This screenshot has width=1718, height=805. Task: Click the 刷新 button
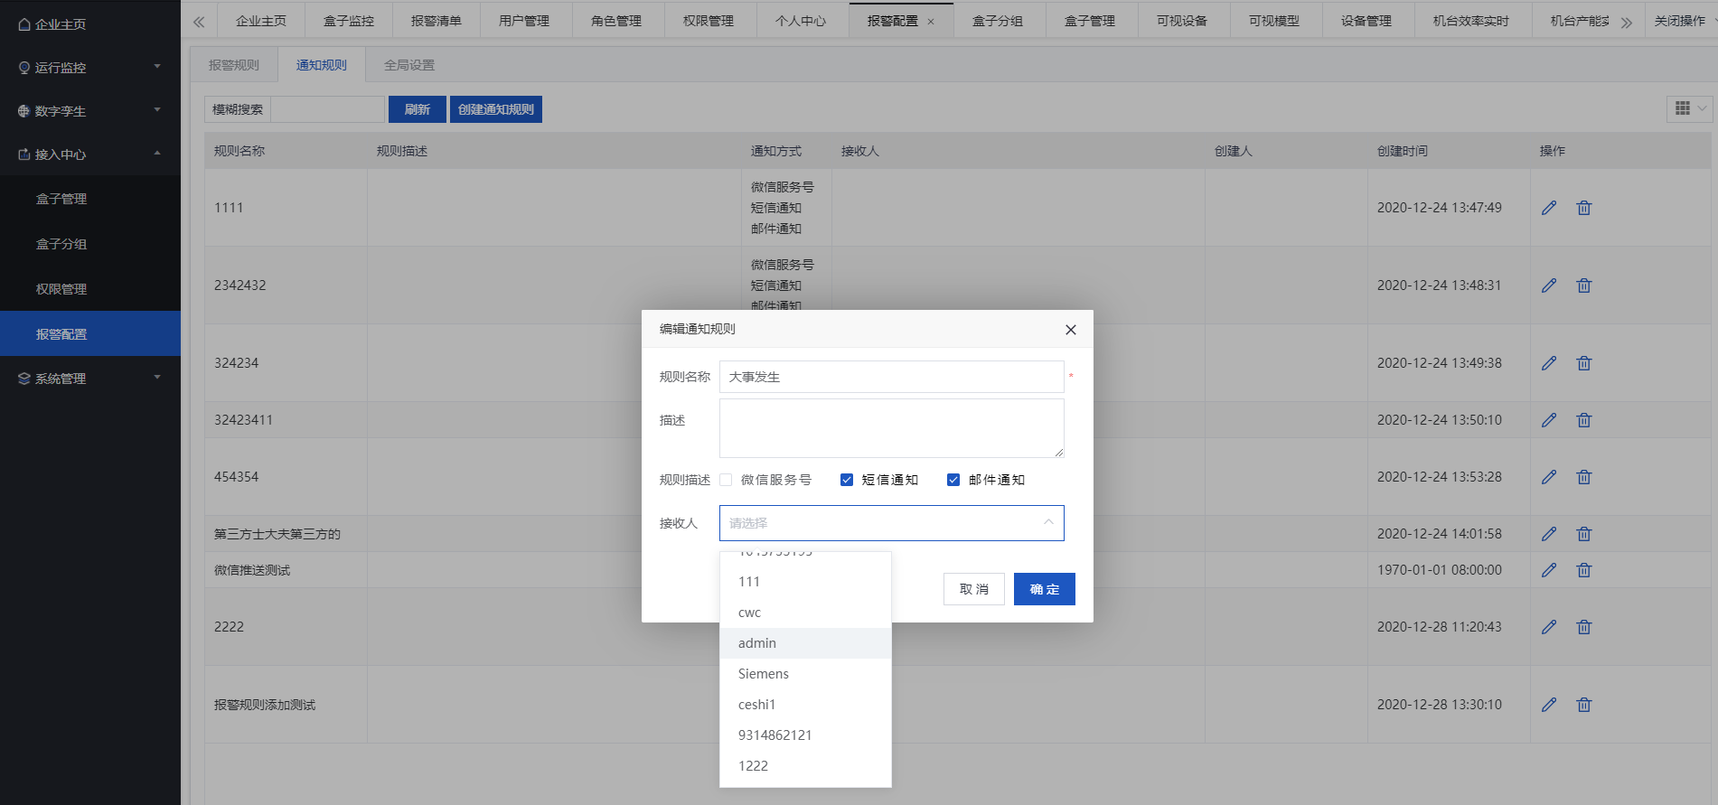[418, 109]
